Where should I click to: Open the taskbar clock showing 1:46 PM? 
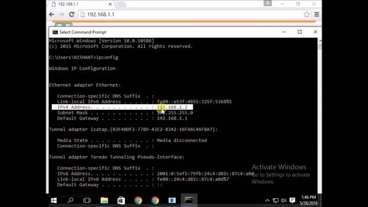308,200
